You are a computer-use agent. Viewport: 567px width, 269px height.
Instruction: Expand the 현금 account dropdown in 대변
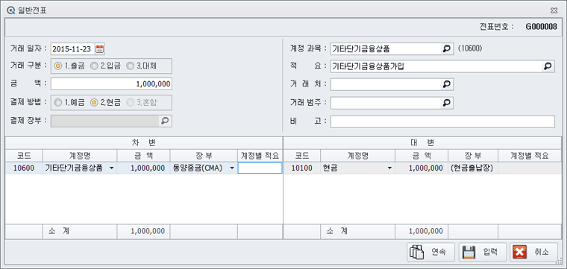(x=389, y=168)
